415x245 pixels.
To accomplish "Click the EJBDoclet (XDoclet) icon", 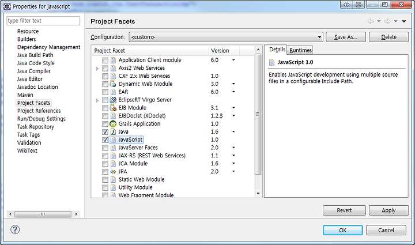I will pos(113,116).
